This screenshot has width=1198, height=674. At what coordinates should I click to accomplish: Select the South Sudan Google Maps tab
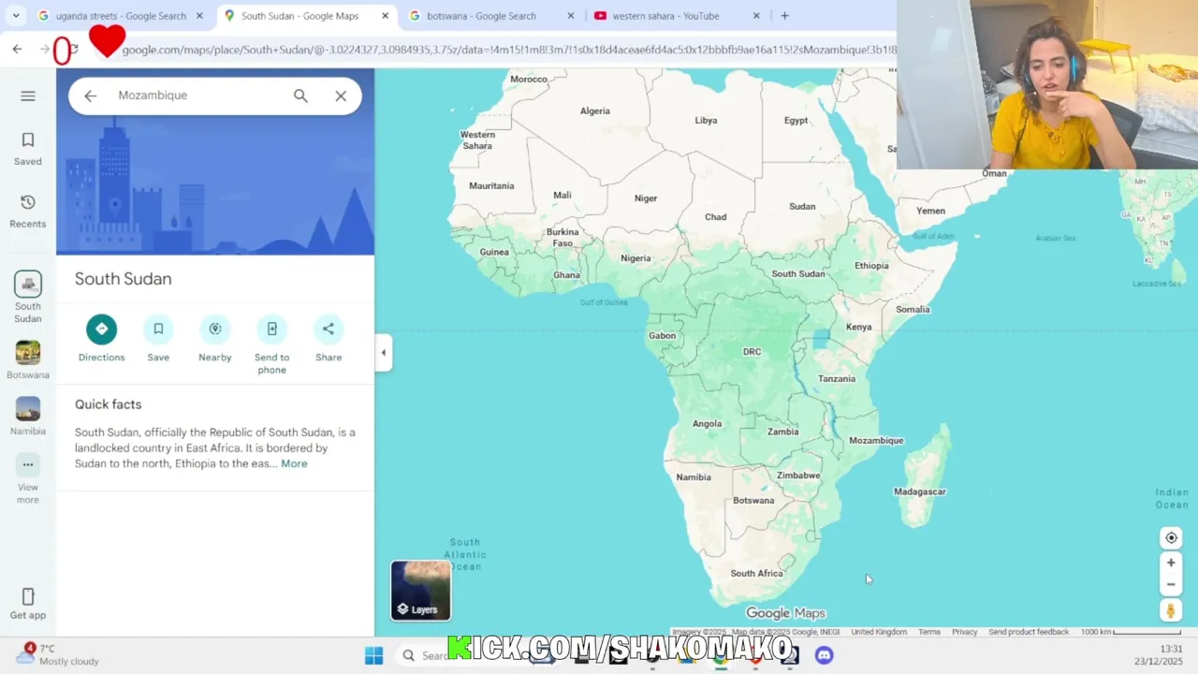point(298,16)
